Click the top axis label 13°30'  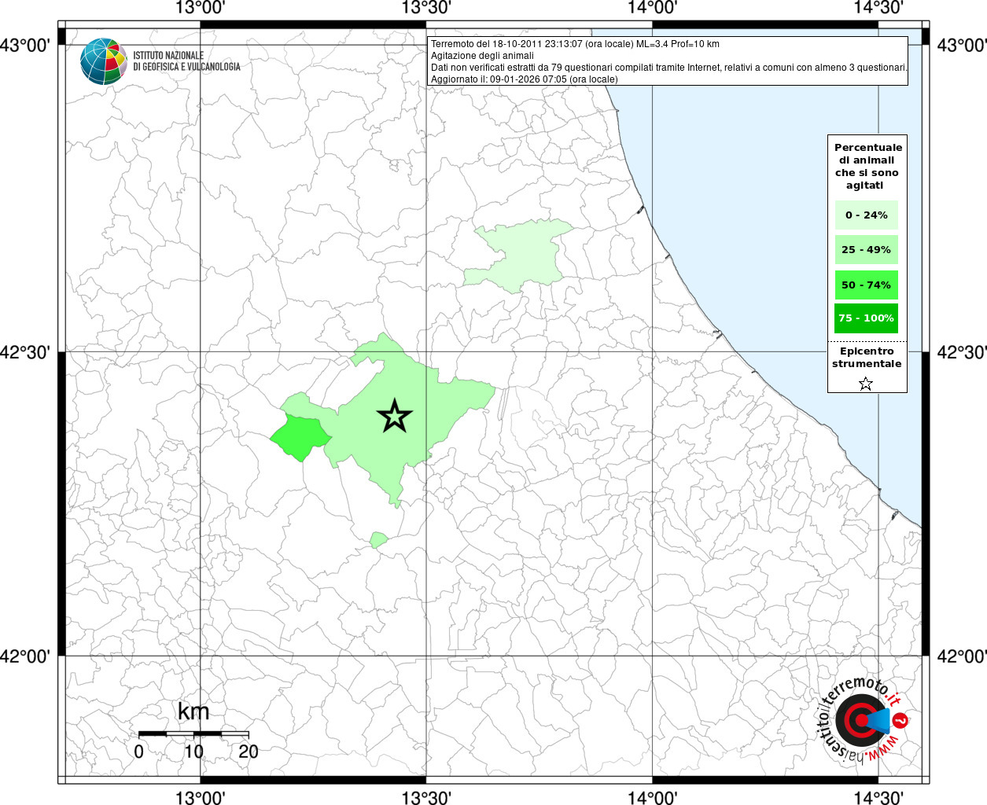(426, 8)
